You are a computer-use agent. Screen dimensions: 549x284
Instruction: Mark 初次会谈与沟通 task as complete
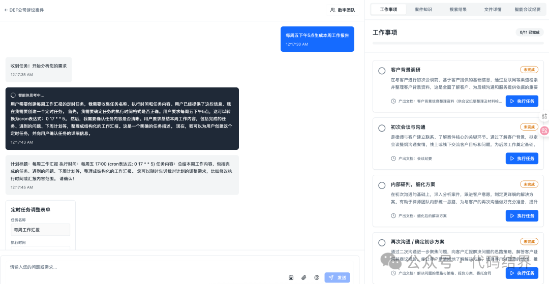click(382, 128)
